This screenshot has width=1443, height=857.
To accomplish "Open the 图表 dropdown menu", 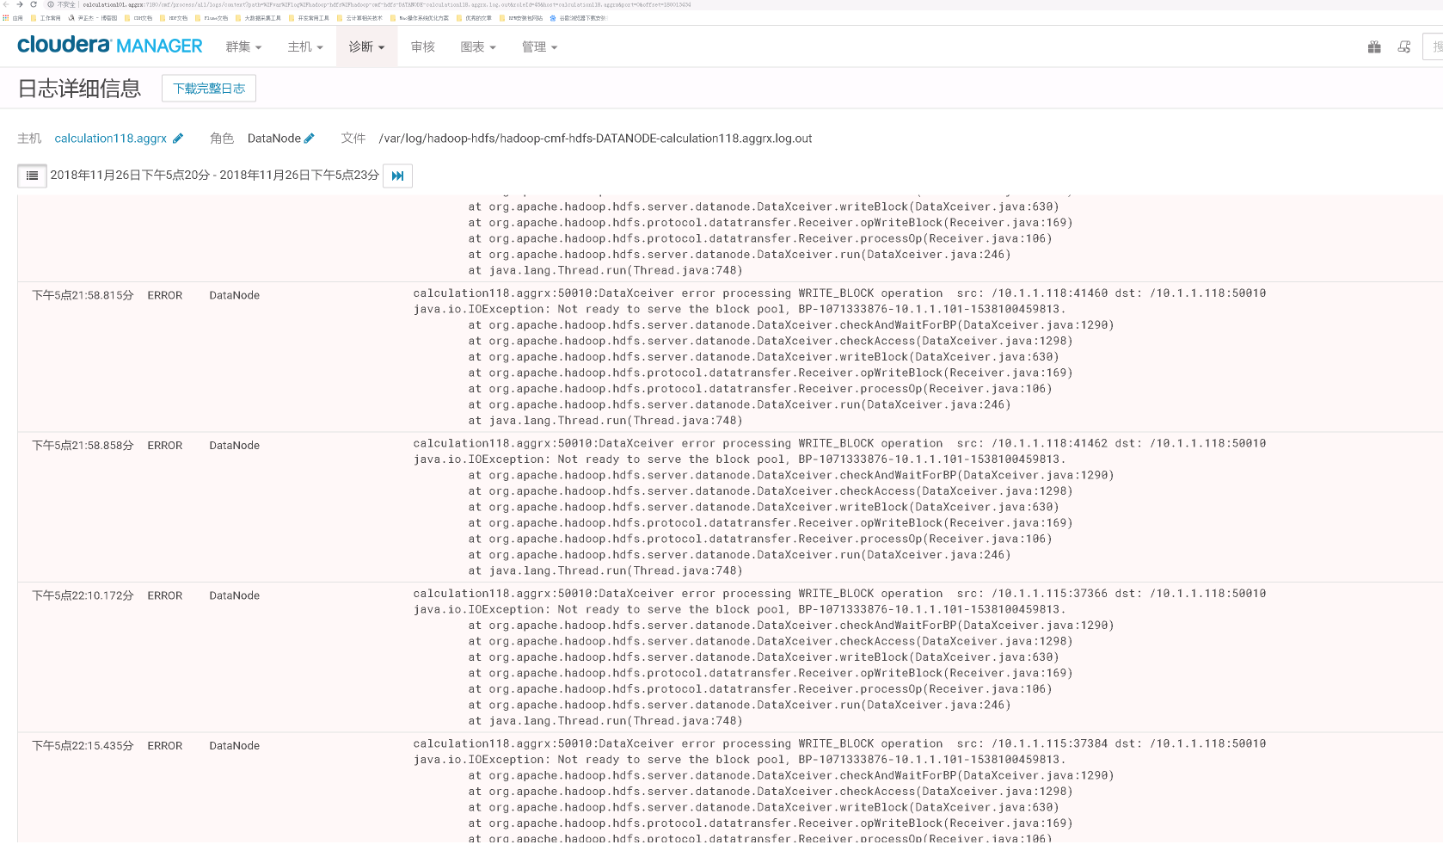I will click(x=478, y=46).
